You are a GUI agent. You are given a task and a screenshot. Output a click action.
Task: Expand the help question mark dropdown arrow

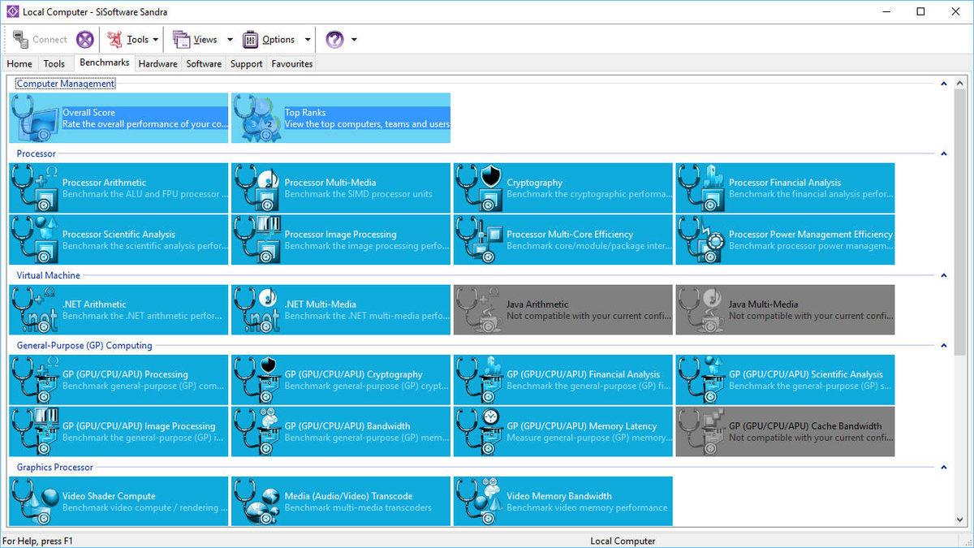[354, 40]
